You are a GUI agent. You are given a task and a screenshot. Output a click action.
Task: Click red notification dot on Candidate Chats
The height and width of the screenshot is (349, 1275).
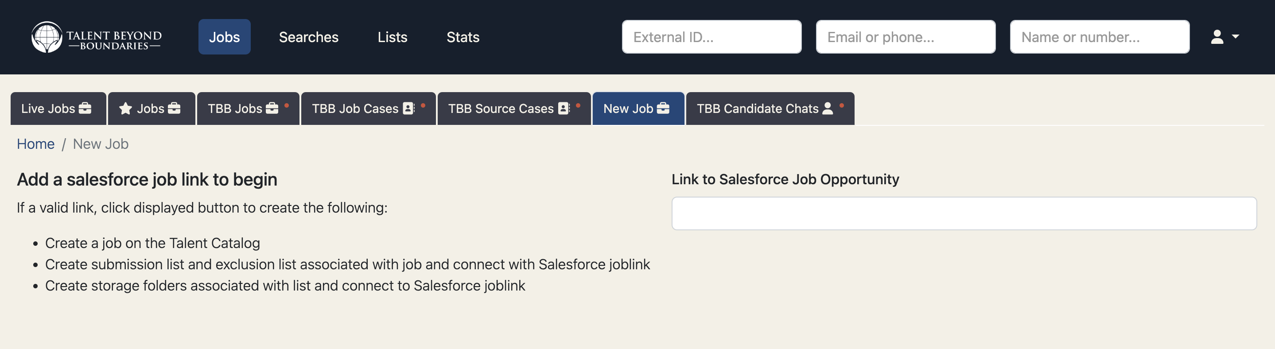click(x=841, y=105)
